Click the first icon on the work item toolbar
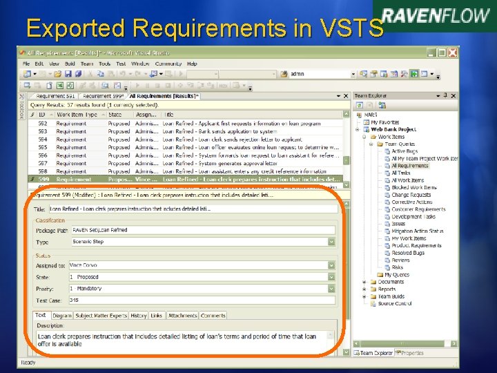Screen dimensions: 497x373 point(27,86)
